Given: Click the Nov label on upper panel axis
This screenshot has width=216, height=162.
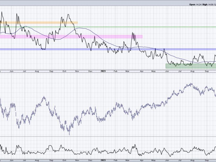Looking at the screenshot, I should (77, 71).
